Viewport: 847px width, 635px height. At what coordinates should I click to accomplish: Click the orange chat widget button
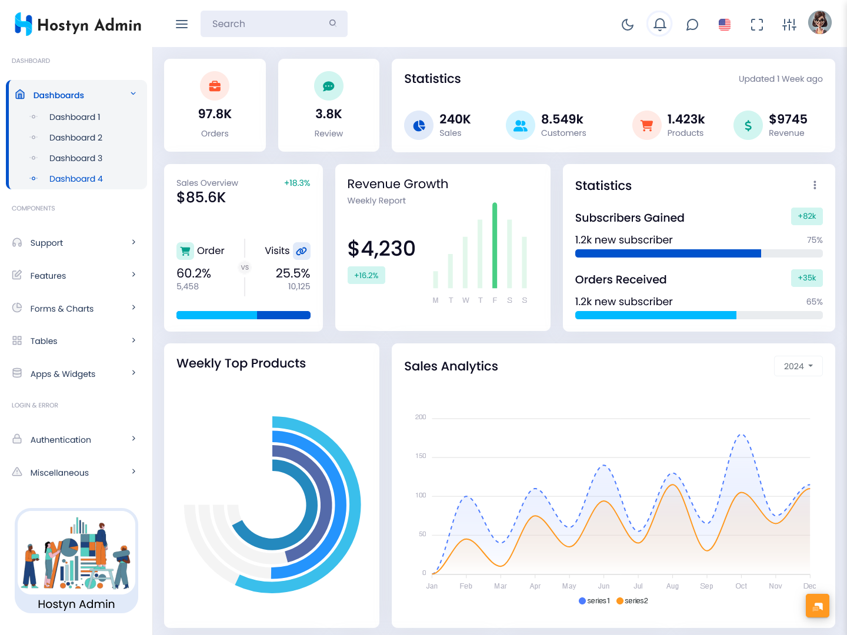817,606
